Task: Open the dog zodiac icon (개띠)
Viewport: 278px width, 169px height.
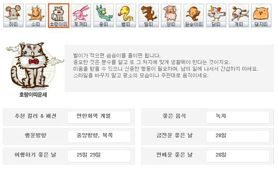Action: pos(239,15)
